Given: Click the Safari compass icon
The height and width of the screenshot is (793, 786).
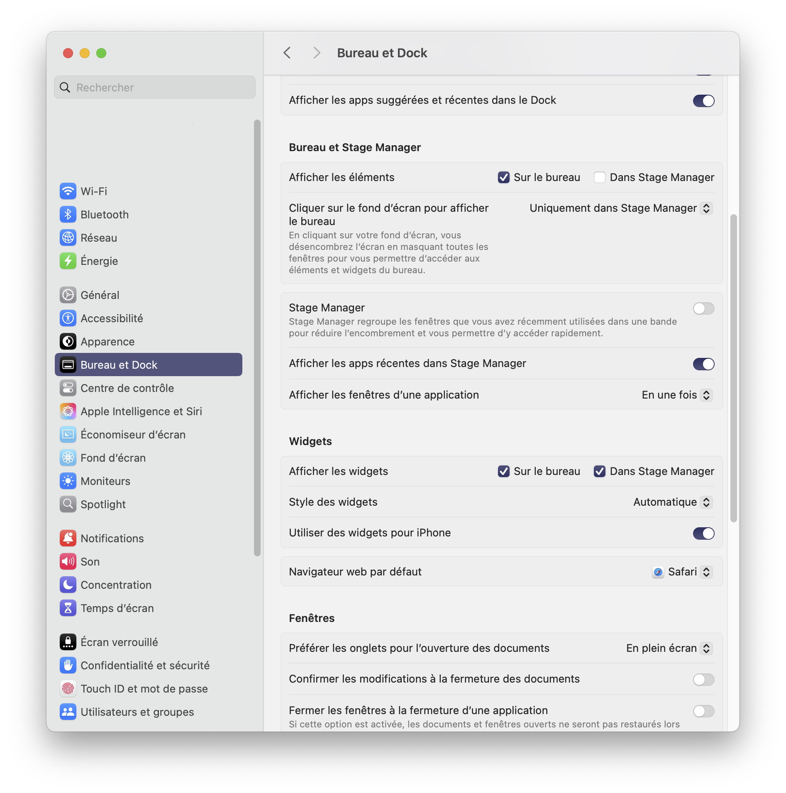Looking at the screenshot, I should pyautogui.click(x=658, y=572).
